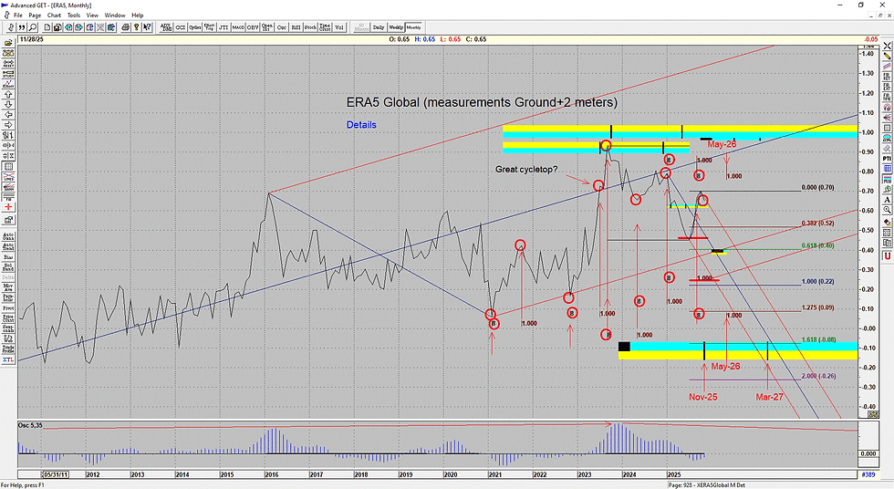894x489 pixels.
Task: Open the Page menu
Action: tap(35, 16)
